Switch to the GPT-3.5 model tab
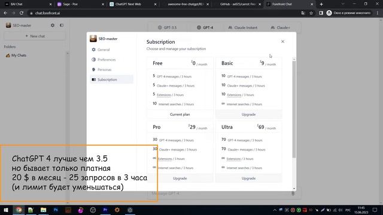The height and width of the screenshot is (215, 383). 167,27
